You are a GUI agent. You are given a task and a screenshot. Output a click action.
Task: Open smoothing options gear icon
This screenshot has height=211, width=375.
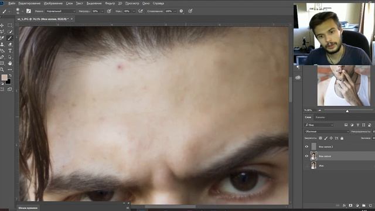tap(181, 11)
